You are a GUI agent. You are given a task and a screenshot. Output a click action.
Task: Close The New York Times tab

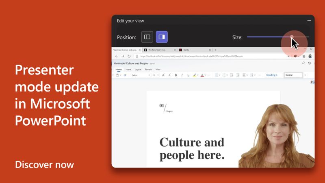coord(175,50)
